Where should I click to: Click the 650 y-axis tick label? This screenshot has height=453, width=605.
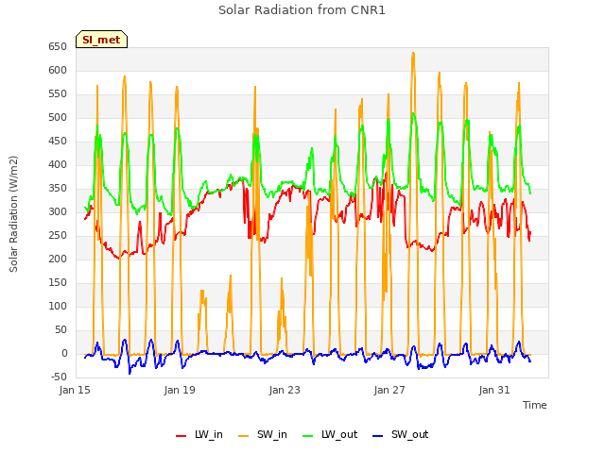[58, 46]
